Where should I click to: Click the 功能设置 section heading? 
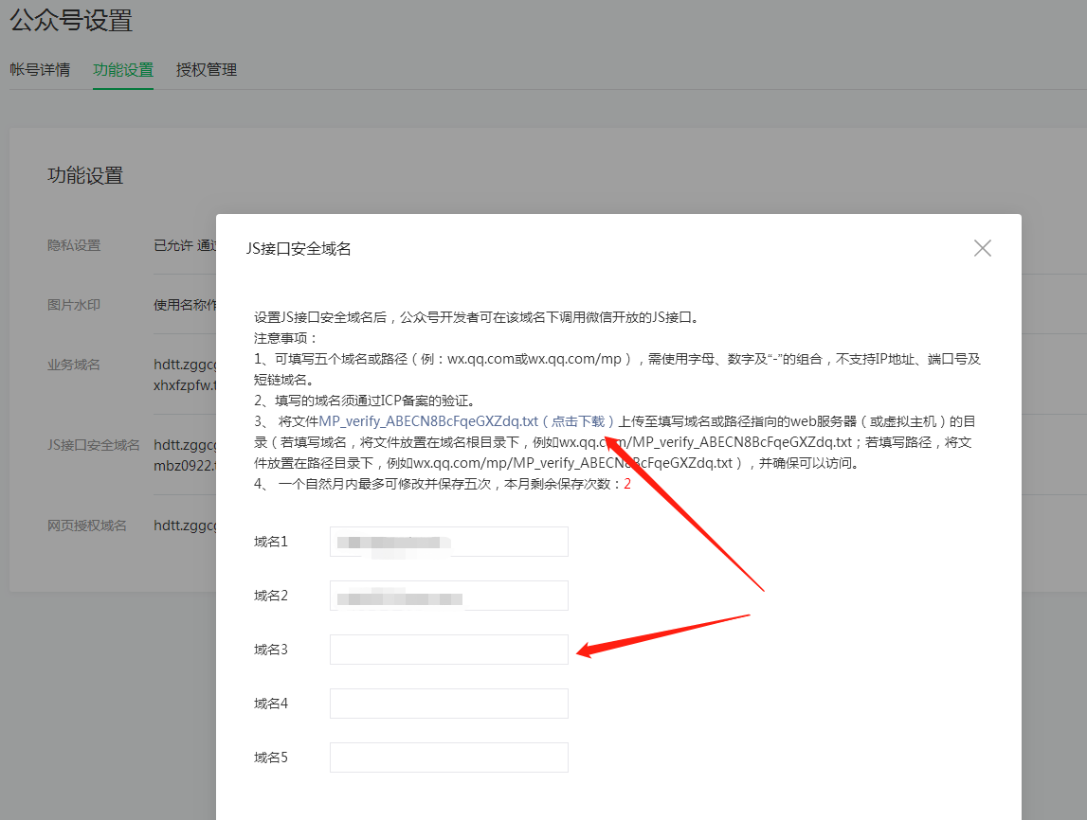tap(85, 175)
